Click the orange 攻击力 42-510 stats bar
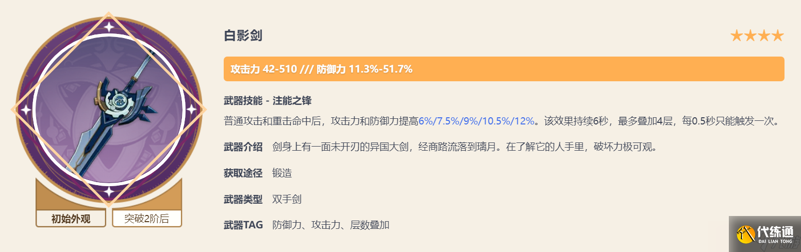 click(504, 69)
